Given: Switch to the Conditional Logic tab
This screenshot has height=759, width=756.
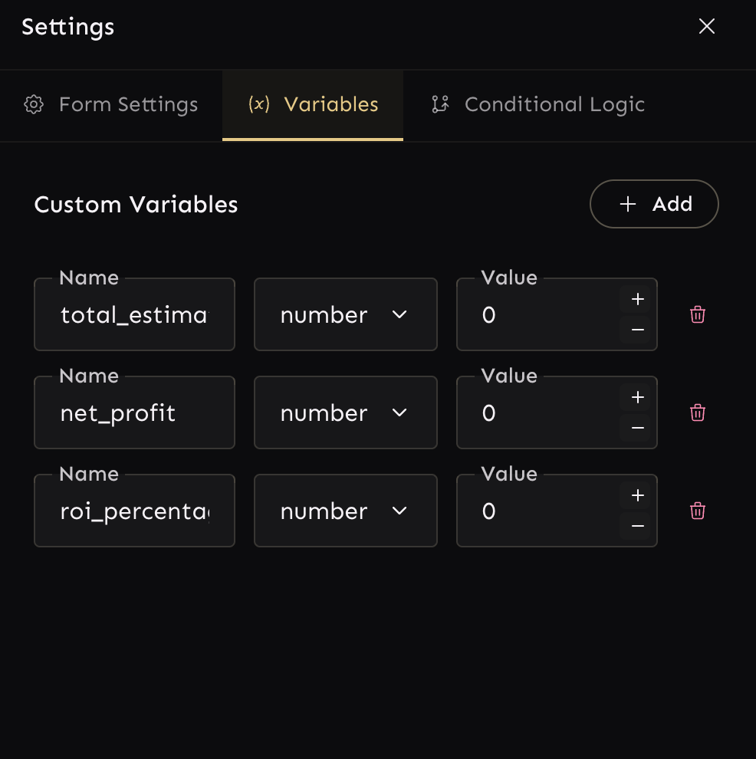Looking at the screenshot, I should (x=538, y=105).
